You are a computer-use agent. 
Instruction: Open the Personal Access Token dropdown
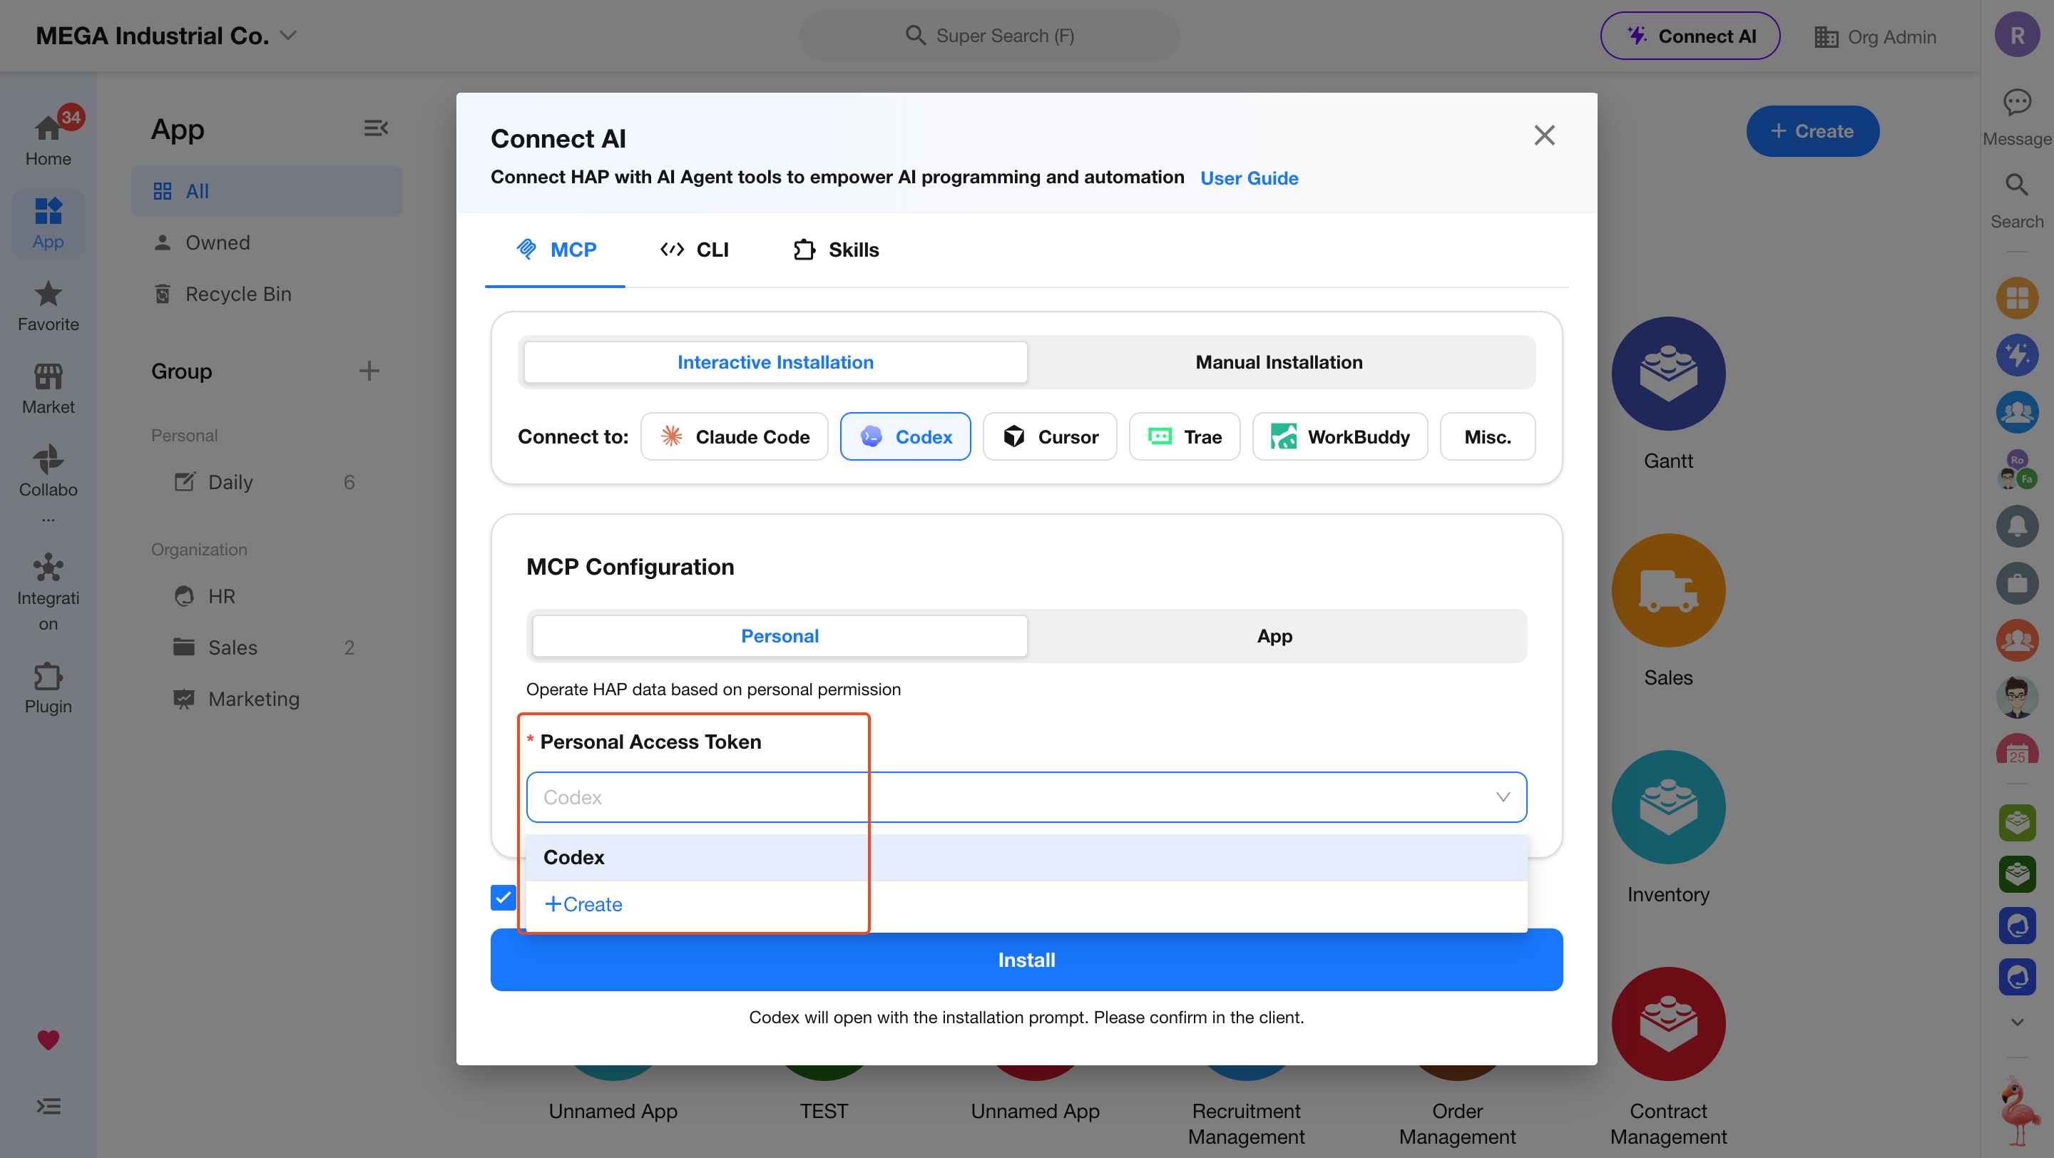tap(1026, 797)
